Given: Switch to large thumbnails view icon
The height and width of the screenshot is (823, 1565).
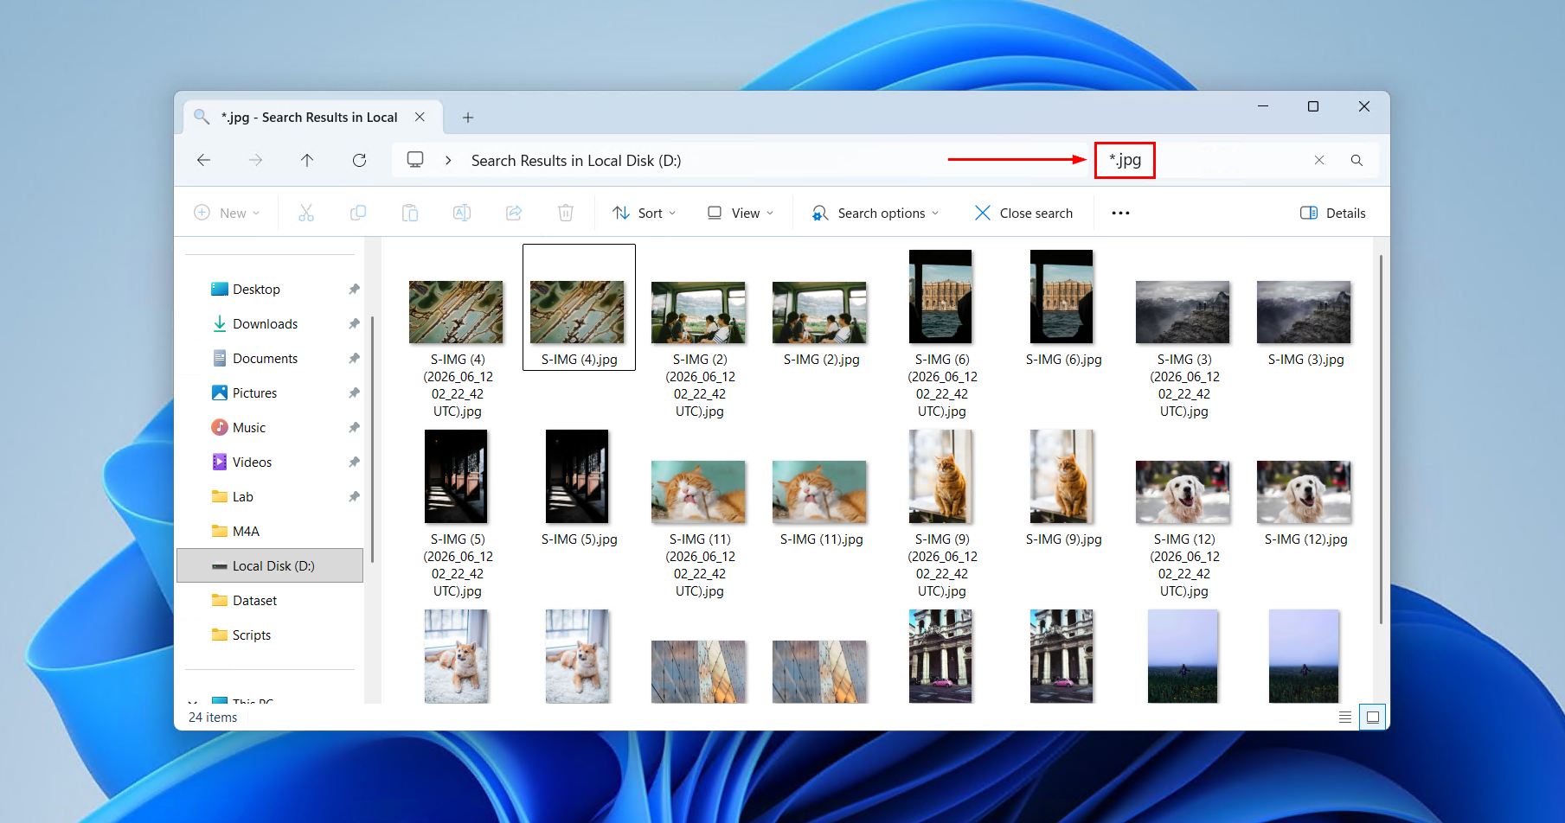Looking at the screenshot, I should point(1372,717).
